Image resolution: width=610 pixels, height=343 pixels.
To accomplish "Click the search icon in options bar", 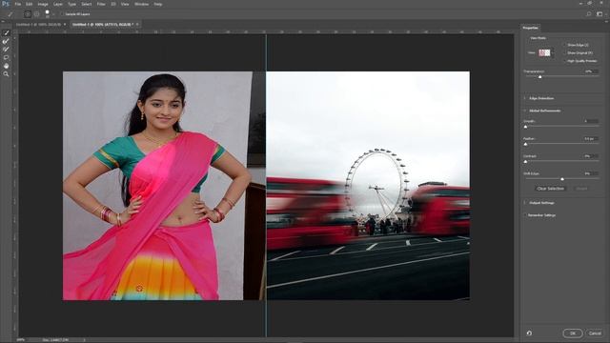I will coord(589,14).
